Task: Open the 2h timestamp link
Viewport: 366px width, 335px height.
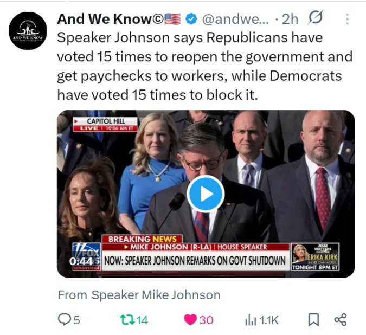Action: [290, 19]
